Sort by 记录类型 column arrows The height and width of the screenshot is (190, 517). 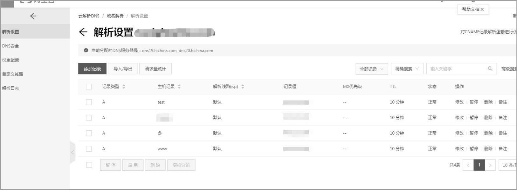coord(124,87)
